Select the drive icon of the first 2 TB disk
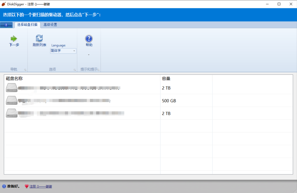Screen dimensions: 297x193 11,88
